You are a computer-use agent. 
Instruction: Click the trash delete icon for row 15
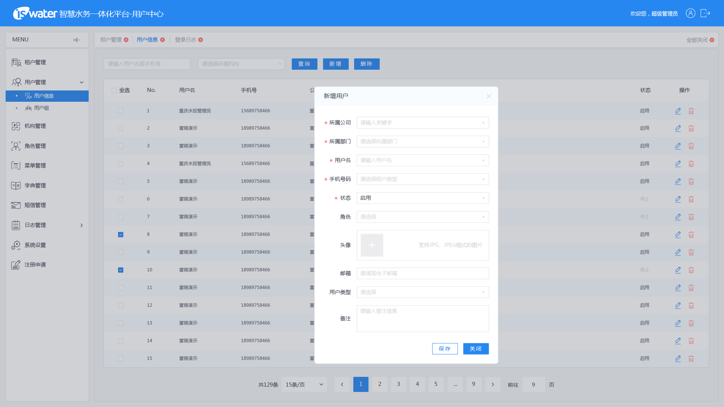[x=691, y=358]
